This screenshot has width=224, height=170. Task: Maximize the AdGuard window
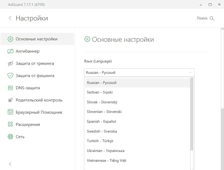point(210,5)
